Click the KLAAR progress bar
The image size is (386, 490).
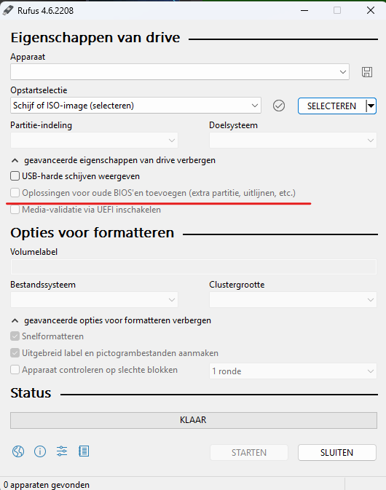(194, 420)
